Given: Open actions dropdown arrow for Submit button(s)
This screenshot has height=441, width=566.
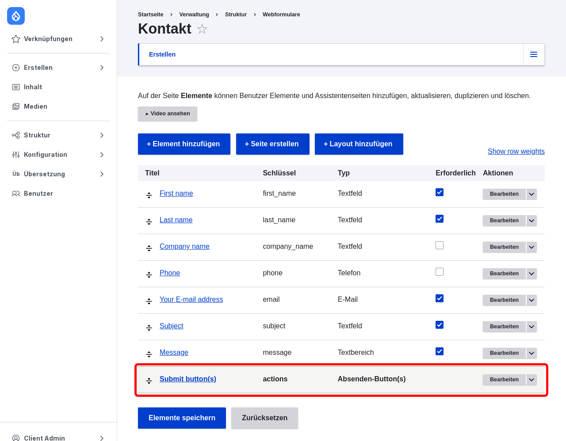Looking at the screenshot, I should [x=532, y=380].
